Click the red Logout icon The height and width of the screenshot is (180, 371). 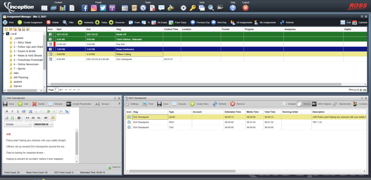point(246,8)
